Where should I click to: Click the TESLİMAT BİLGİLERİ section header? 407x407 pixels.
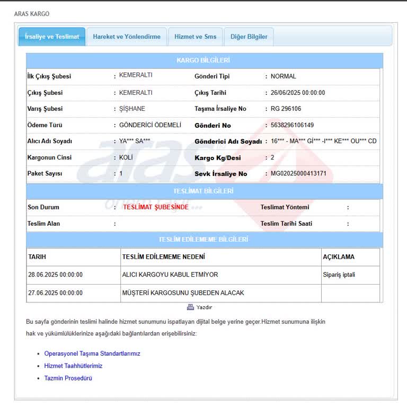[204, 191]
